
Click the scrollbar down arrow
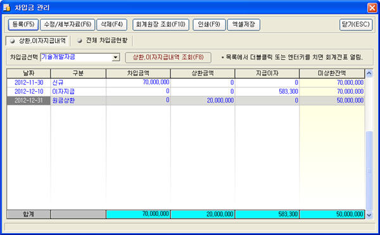point(369,215)
